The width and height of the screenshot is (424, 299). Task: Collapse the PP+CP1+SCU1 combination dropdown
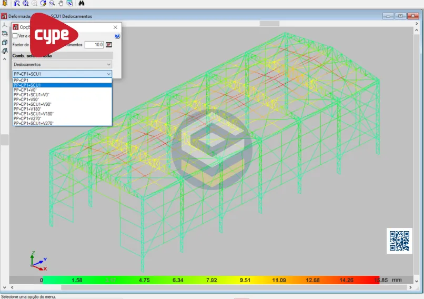click(x=109, y=74)
